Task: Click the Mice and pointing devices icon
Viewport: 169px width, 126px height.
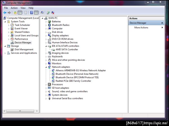Action: coord(50,60)
